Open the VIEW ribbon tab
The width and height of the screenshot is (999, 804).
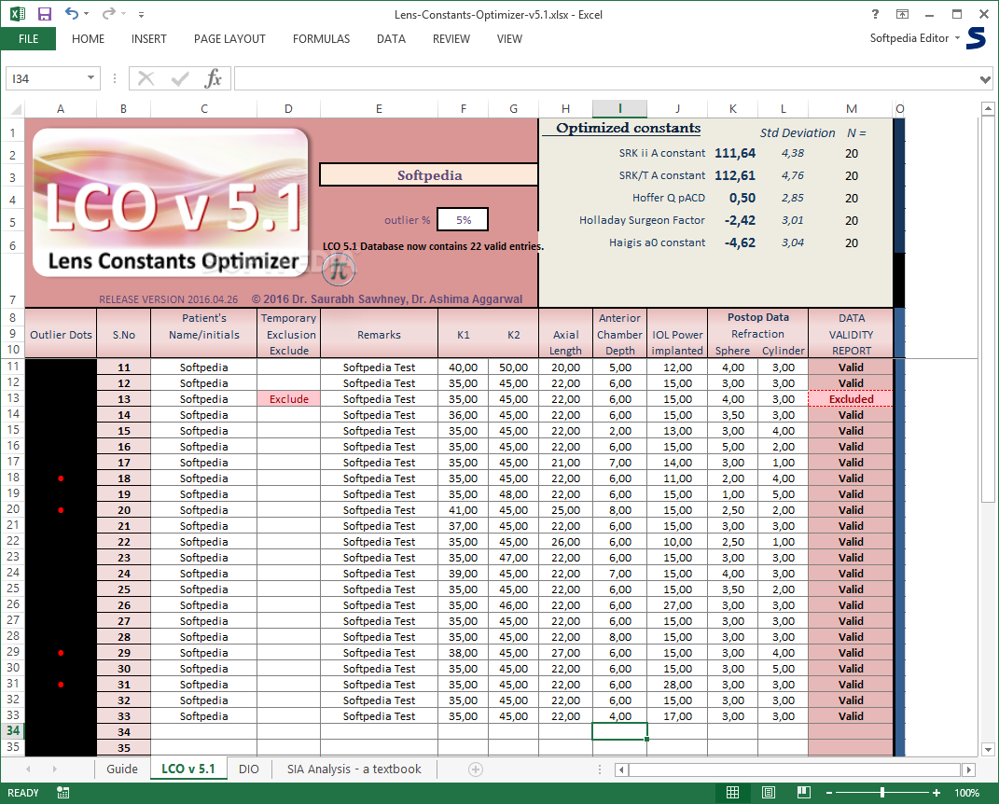pos(509,39)
